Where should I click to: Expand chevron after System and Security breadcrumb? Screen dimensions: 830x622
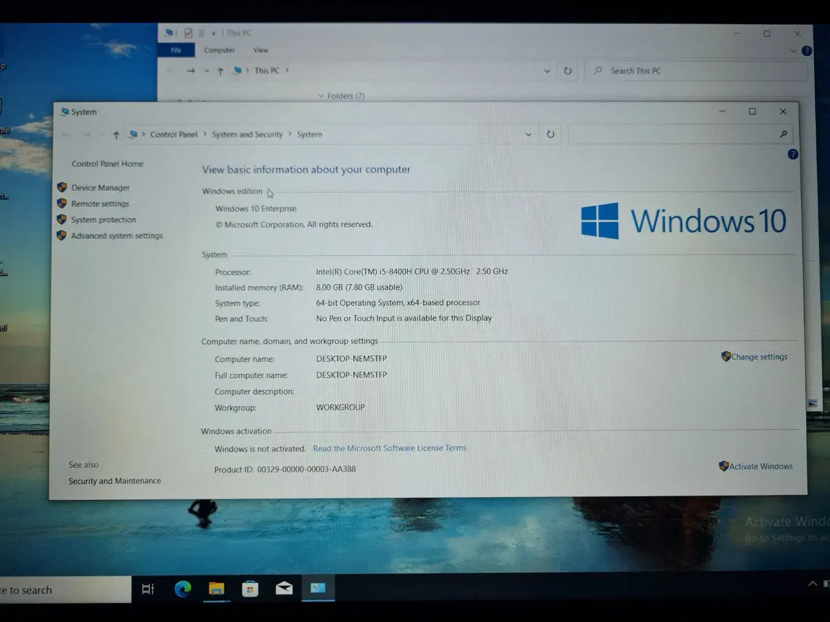point(289,134)
